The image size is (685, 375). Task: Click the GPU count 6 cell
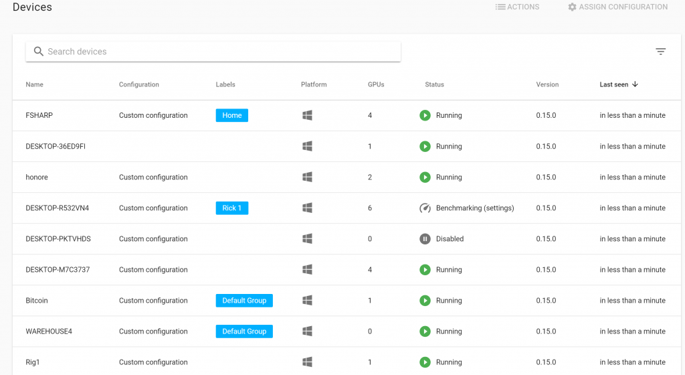369,208
